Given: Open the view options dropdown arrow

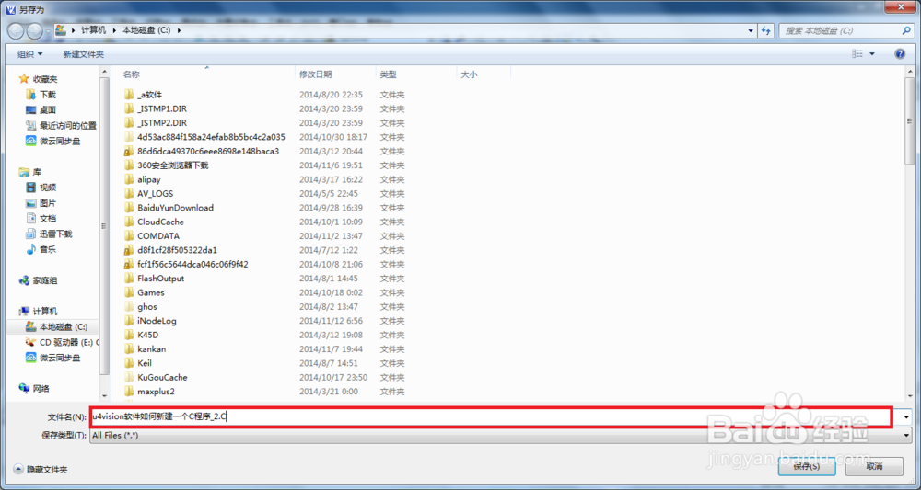Looking at the screenshot, I should pyautogui.click(x=872, y=54).
